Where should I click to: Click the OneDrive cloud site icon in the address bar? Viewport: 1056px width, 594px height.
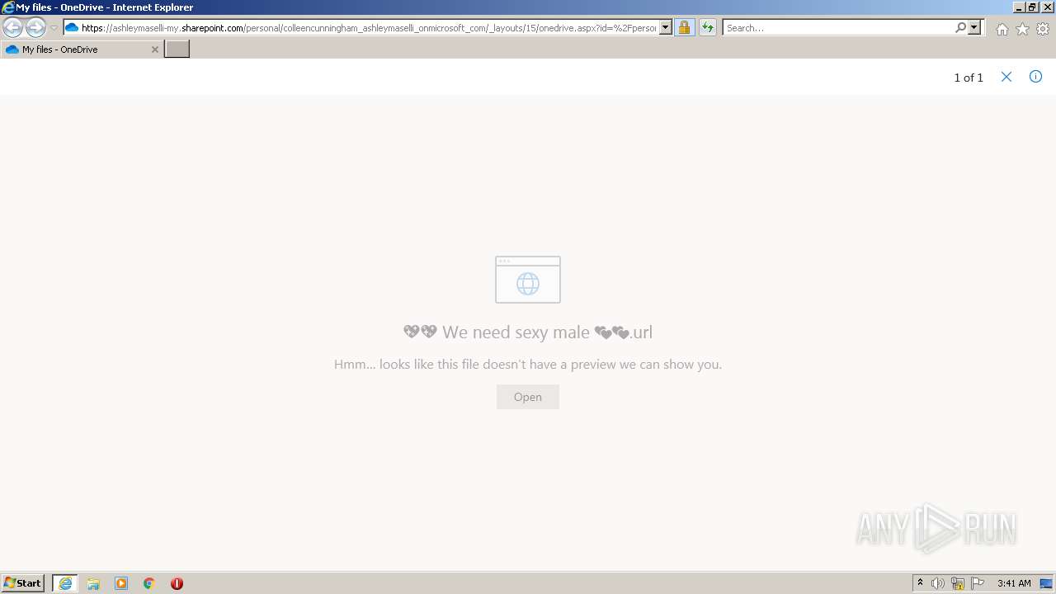pos(72,27)
